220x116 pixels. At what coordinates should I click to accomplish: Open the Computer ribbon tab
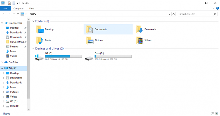18,8
